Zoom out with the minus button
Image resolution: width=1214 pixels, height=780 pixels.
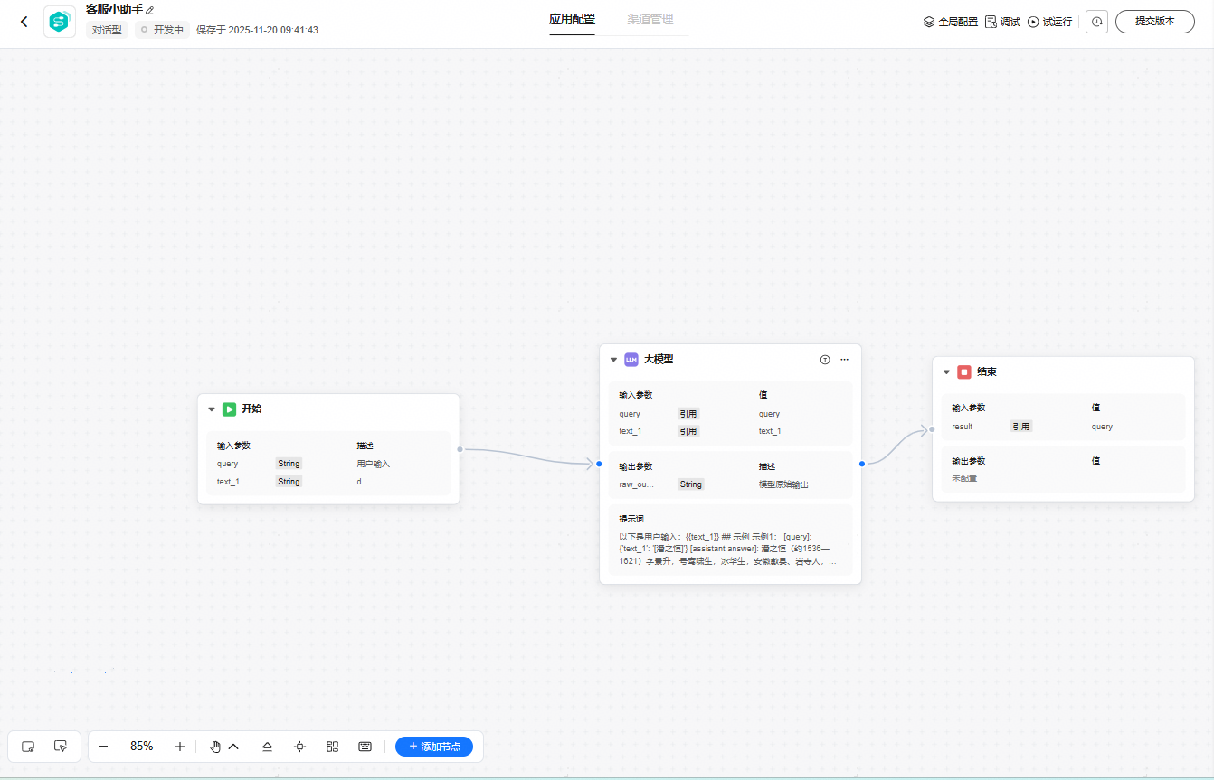tap(103, 747)
